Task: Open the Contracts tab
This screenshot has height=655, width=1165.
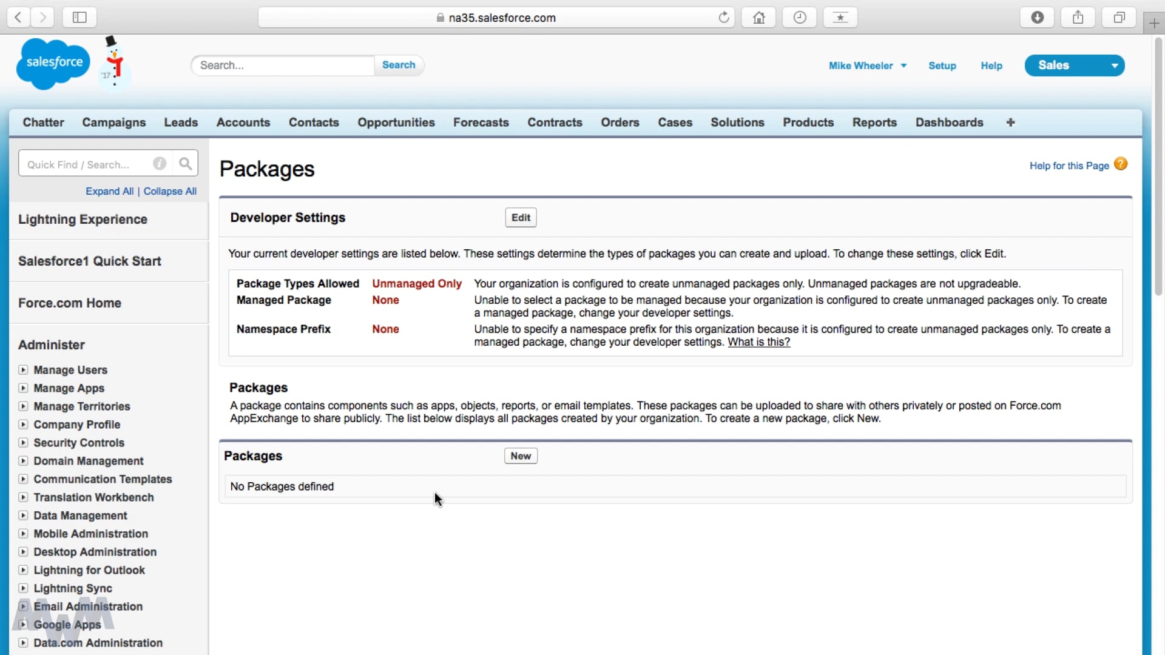Action: (555, 123)
